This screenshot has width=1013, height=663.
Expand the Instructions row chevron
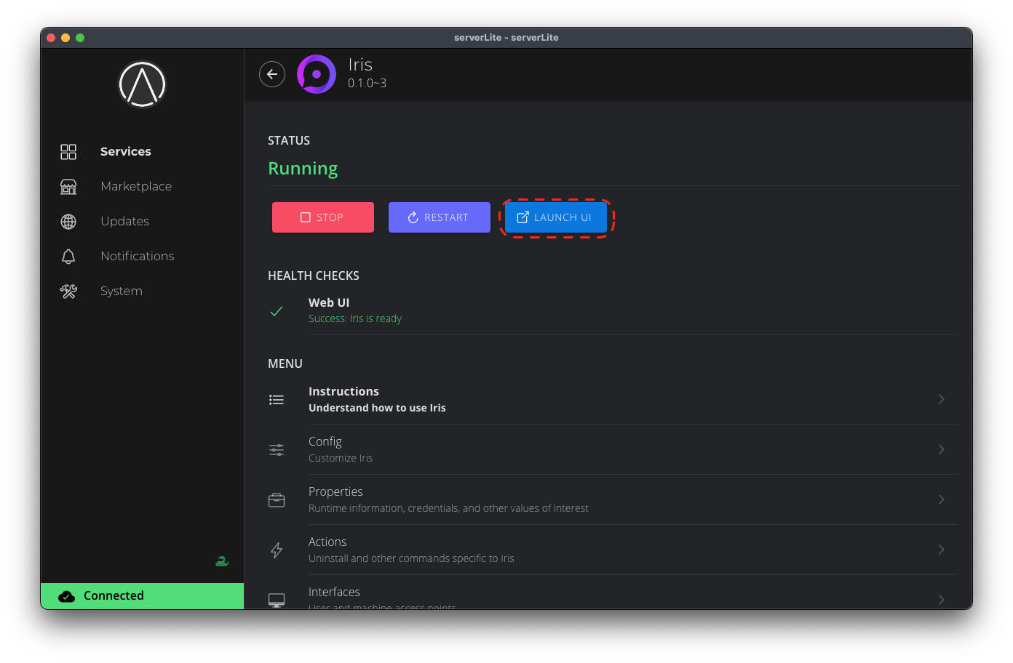[941, 399]
